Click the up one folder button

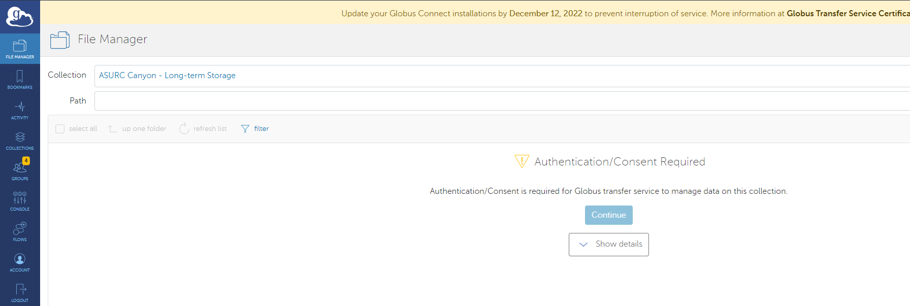pos(138,129)
